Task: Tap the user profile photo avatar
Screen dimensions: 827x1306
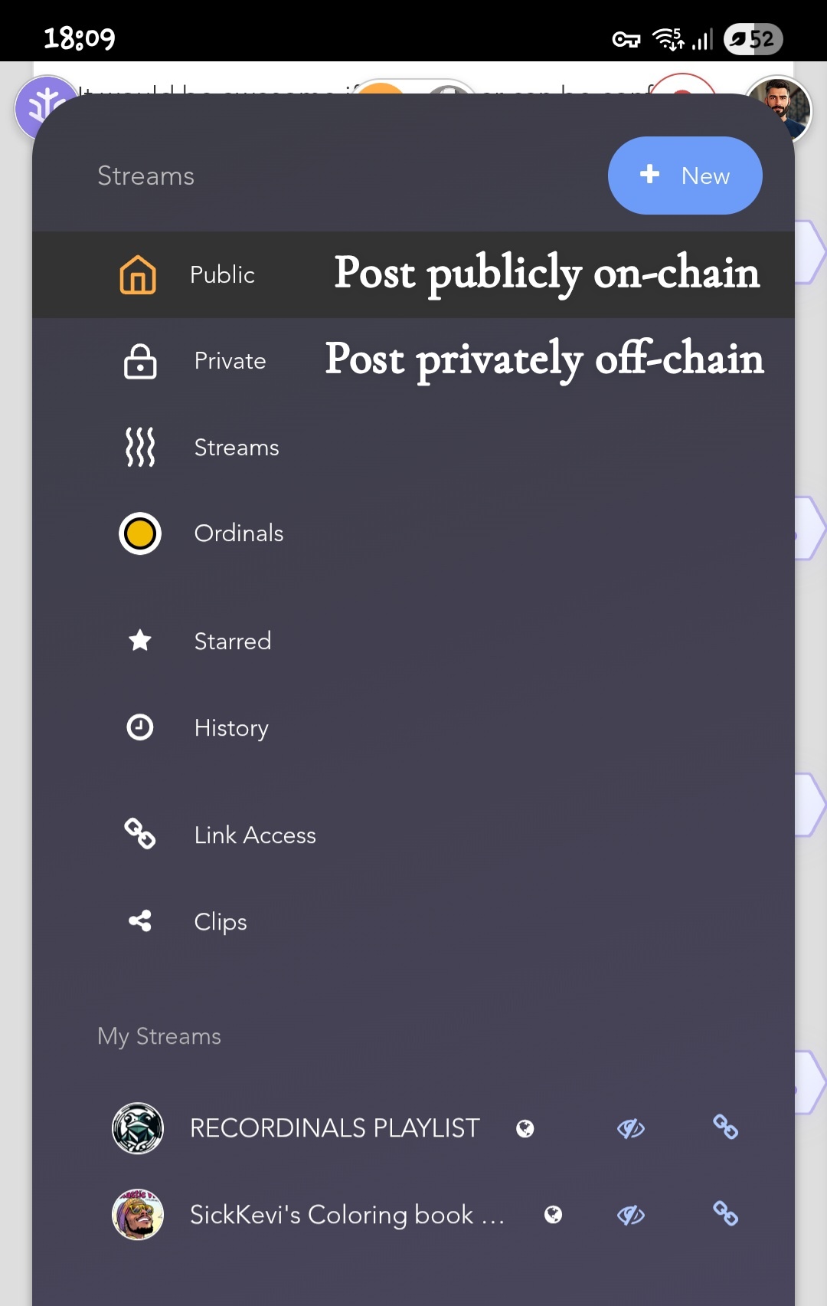Action: [779, 110]
